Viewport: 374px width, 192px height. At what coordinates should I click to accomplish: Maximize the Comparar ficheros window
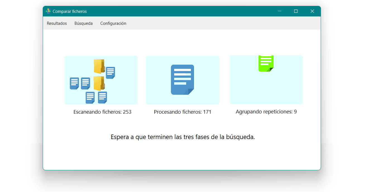coord(296,11)
